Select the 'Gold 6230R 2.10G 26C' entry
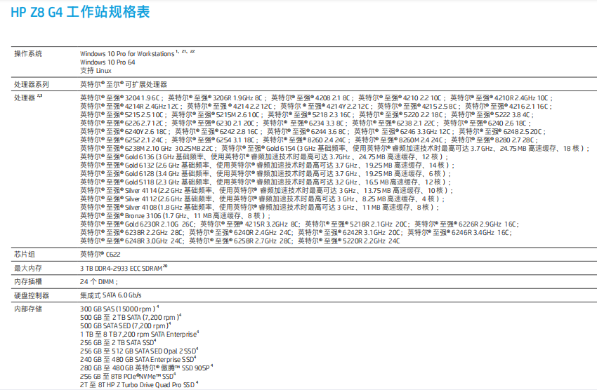Screen dimensions: 597x390 [139, 224]
